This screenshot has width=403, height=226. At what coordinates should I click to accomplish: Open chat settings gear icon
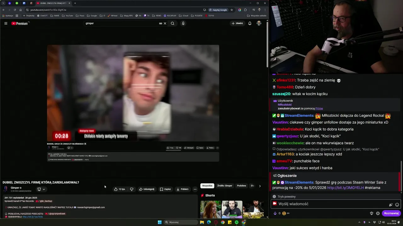[378, 213]
